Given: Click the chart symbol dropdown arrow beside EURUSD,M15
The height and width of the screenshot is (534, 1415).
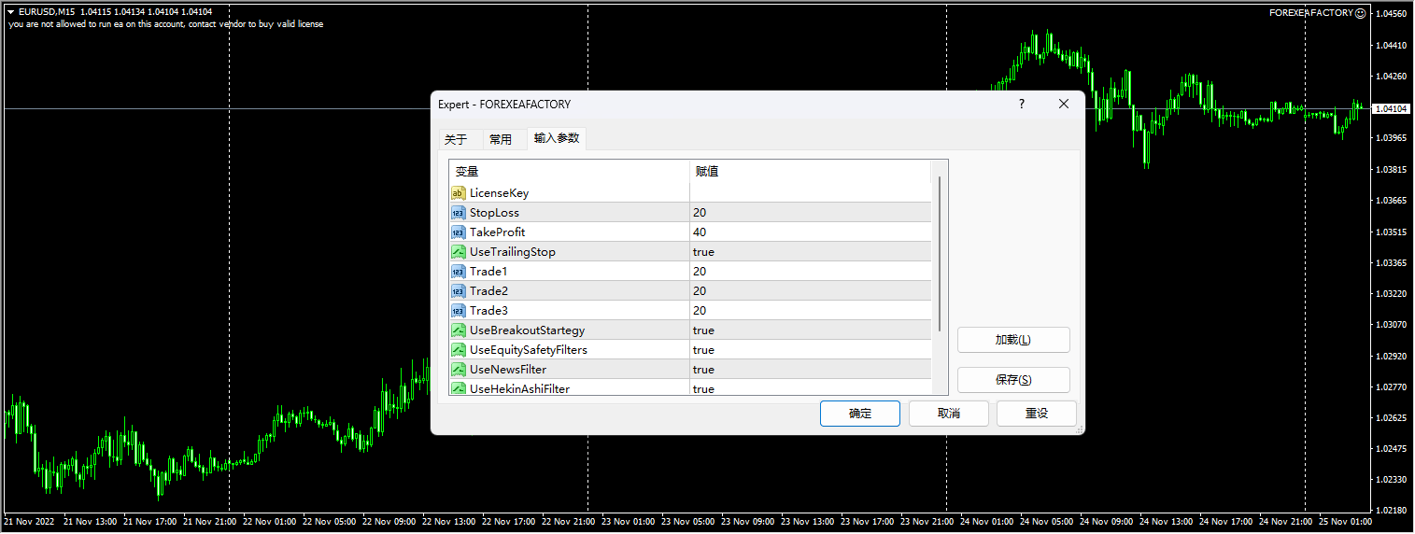Looking at the screenshot, I should click(10, 11).
